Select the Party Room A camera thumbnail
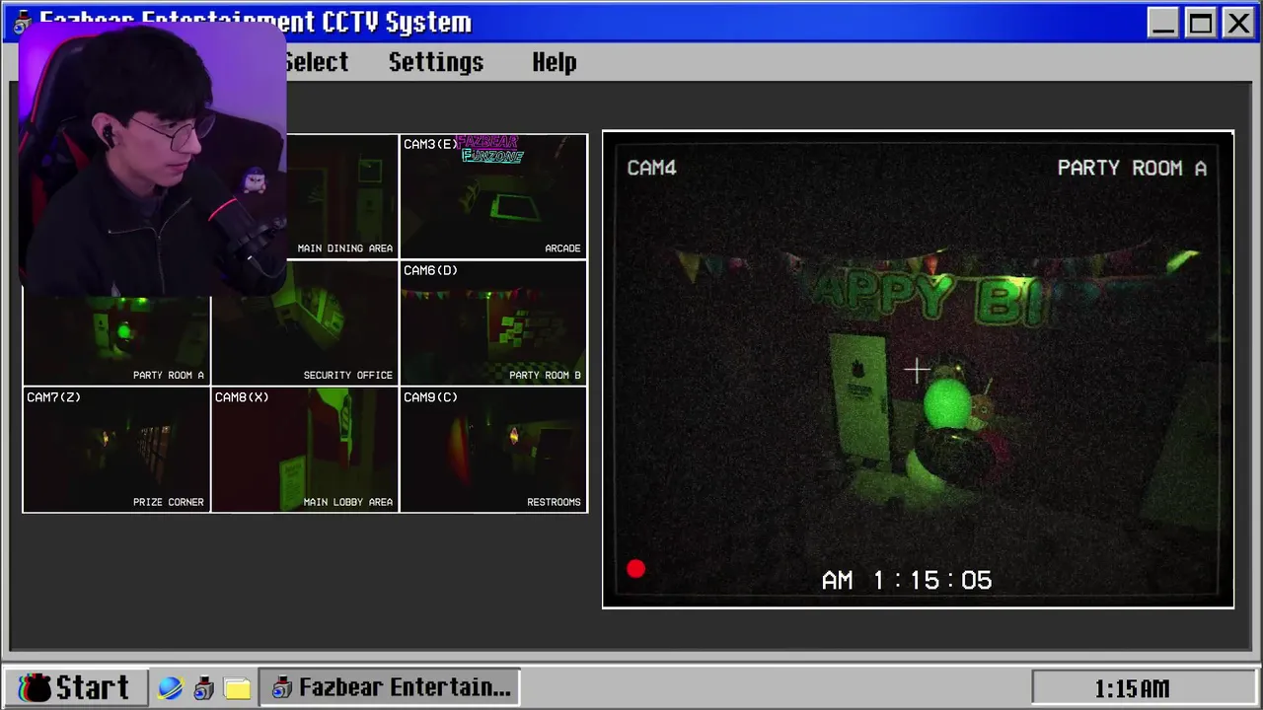The width and height of the screenshot is (1263, 710). (x=116, y=340)
